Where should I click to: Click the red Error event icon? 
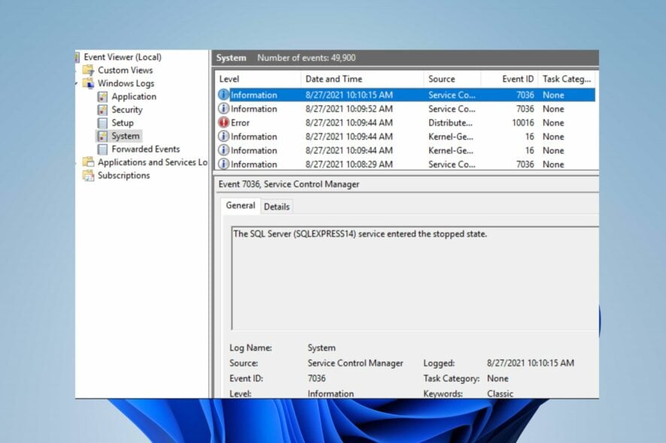tap(223, 122)
